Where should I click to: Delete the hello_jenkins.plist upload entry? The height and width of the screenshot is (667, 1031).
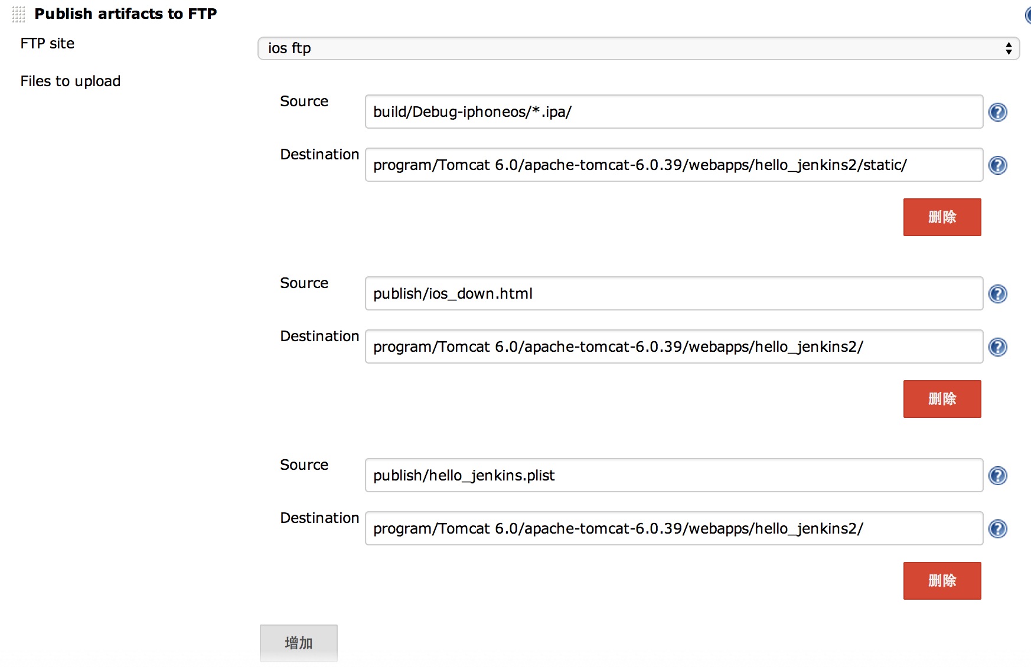[x=942, y=581]
